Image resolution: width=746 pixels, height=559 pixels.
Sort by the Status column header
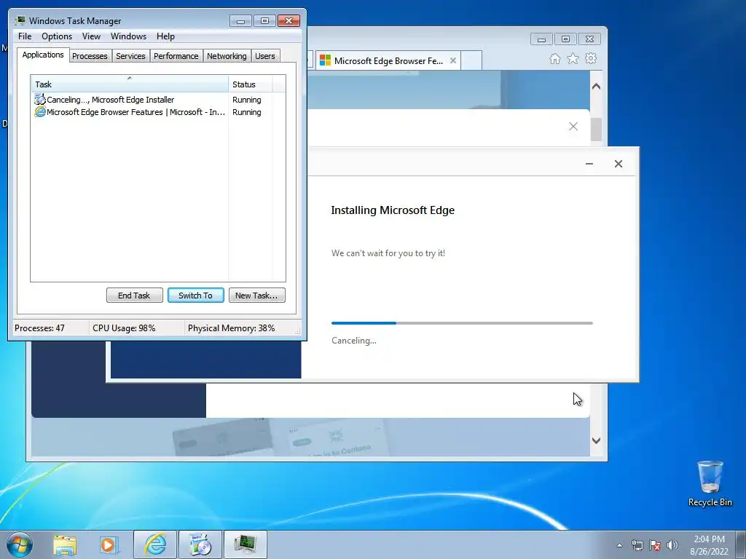coord(251,84)
